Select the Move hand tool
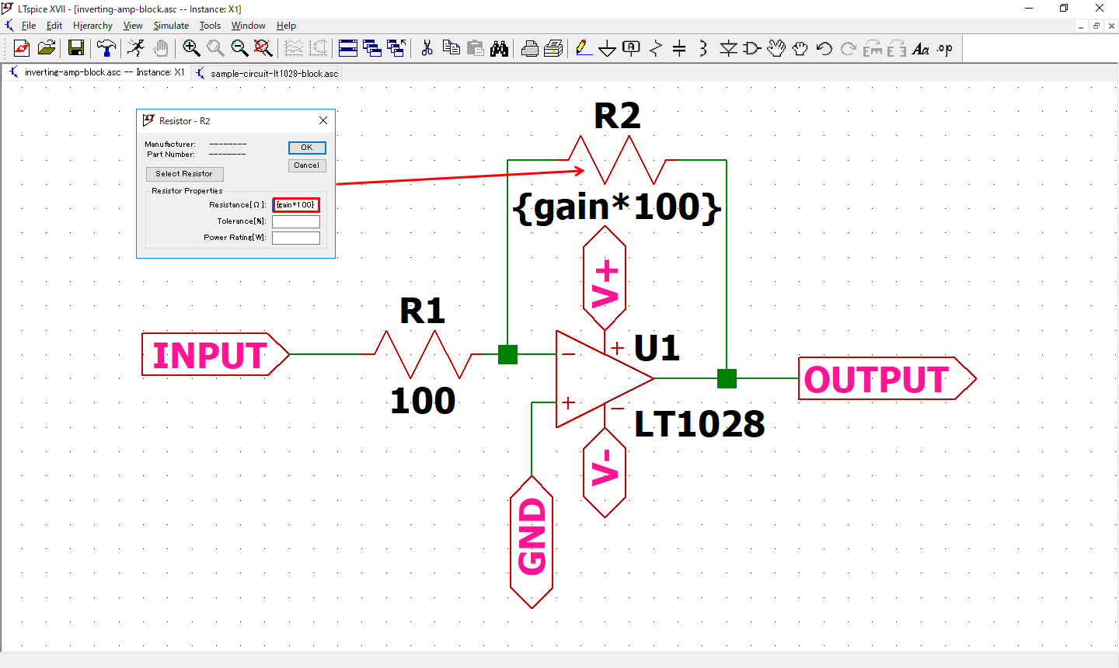 tap(776, 48)
